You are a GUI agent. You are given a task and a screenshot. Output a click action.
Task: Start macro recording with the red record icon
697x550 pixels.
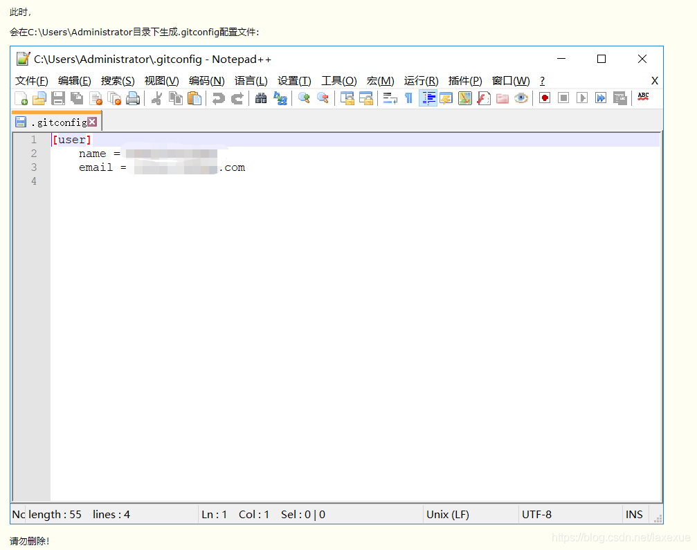point(544,98)
